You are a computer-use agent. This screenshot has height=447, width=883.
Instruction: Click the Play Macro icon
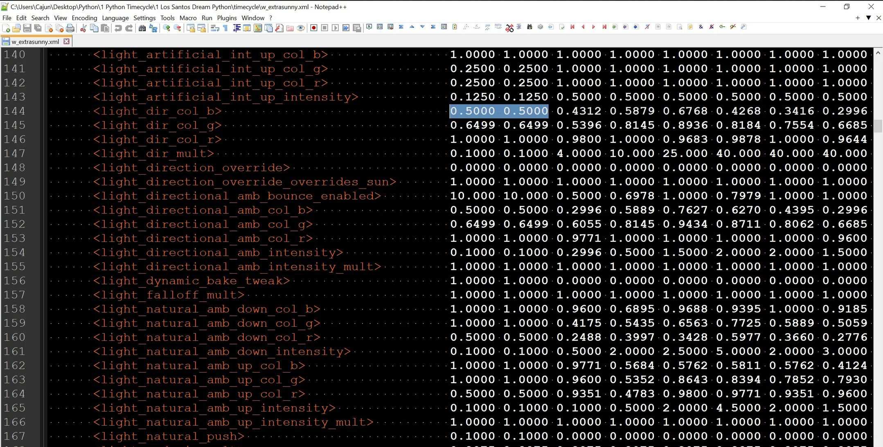335,28
